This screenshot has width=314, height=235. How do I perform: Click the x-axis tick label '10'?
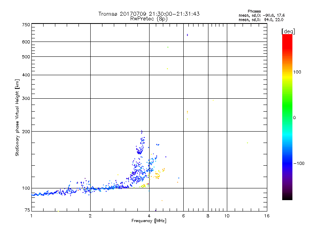pos(227,216)
